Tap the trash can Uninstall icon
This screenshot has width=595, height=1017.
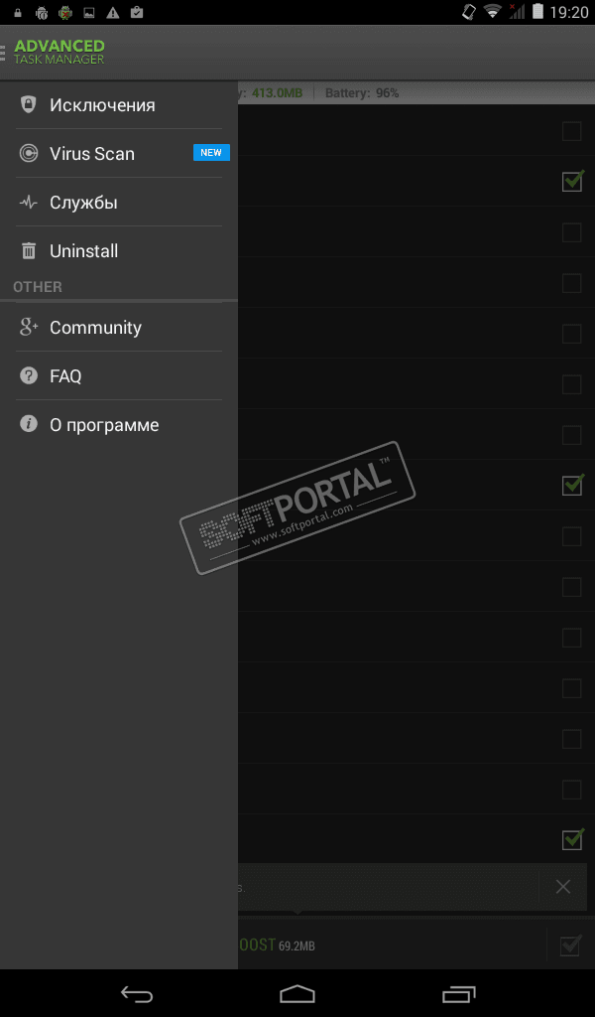pos(29,251)
